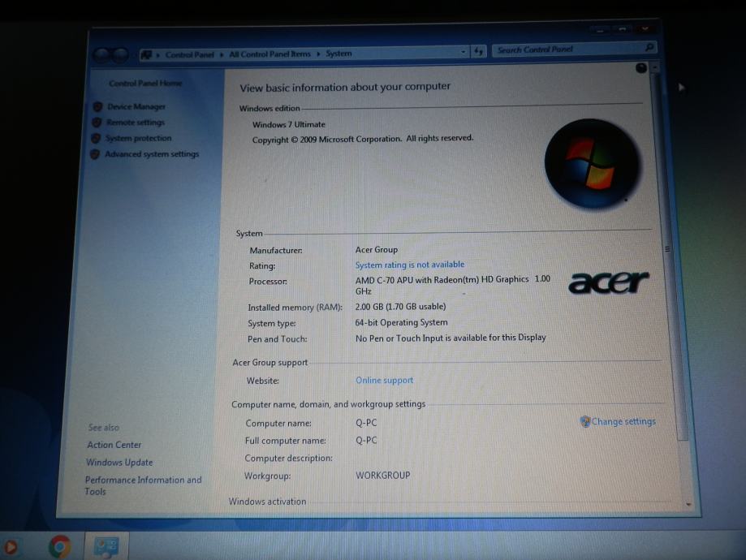The image size is (746, 560).
Task: Open Advanced system settings link
Action: pos(152,154)
